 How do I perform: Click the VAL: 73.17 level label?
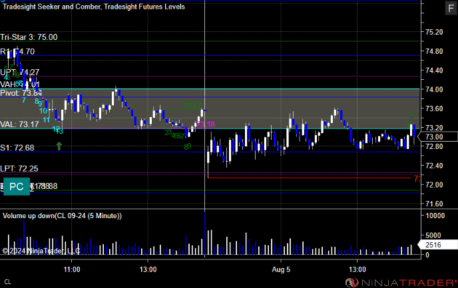[x=19, y=124]
